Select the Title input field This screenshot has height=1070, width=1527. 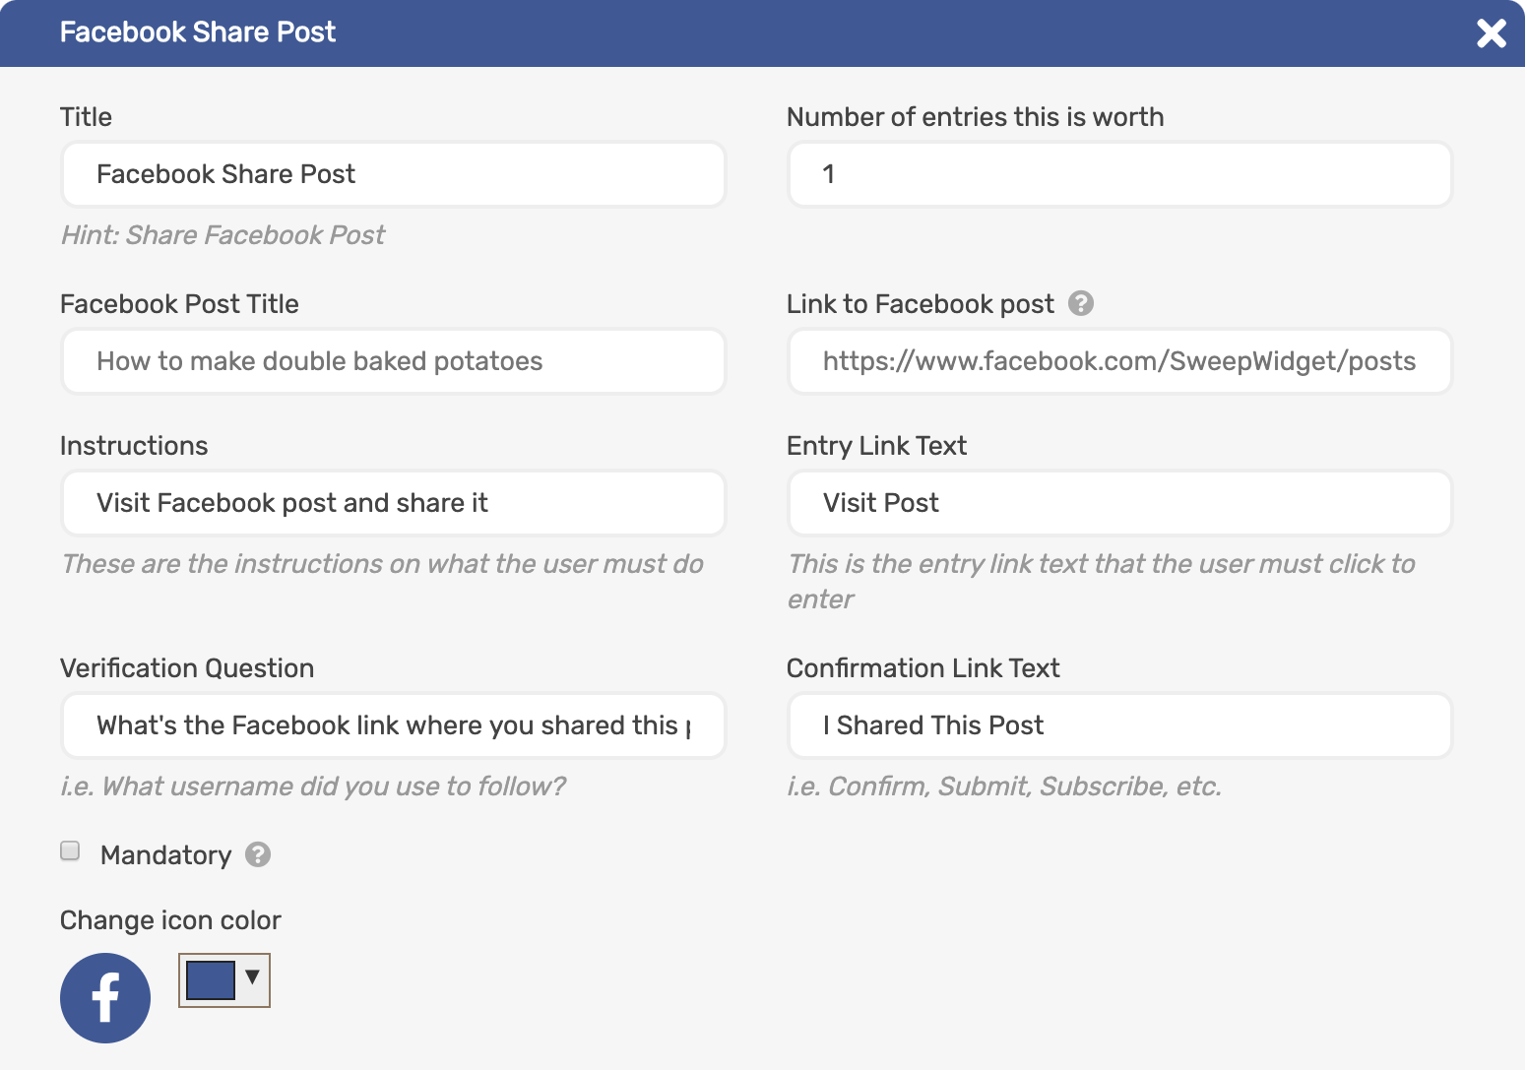point(393,174)
